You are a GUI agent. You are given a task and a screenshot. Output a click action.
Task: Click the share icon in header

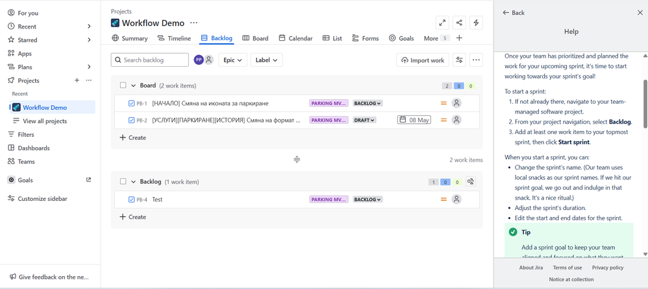tap(459, 23)
